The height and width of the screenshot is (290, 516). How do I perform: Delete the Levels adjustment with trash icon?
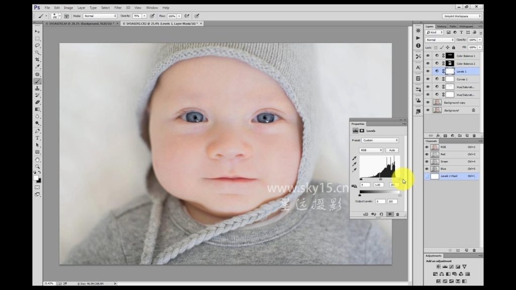[398, 214]
